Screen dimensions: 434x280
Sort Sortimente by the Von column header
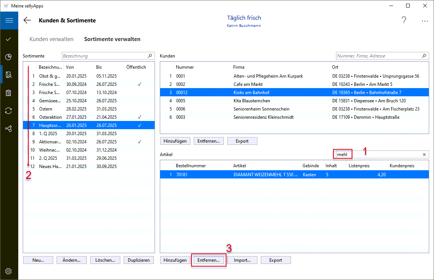pyautogui.click(x=70, y=67)
